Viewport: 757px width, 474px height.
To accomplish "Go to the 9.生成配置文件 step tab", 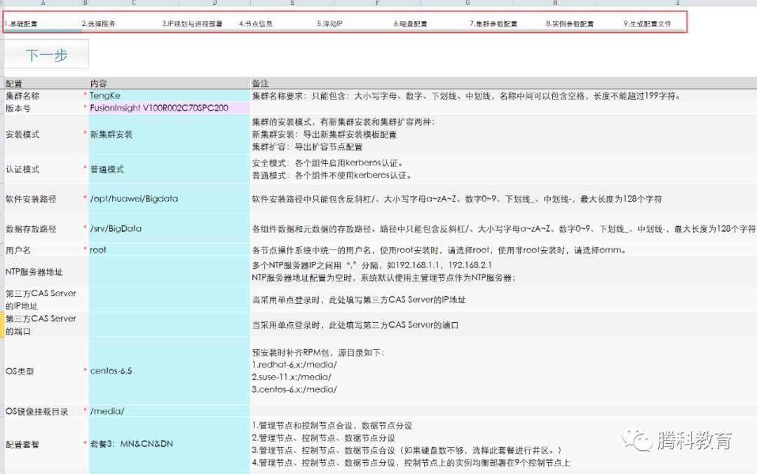I will tap(648, 24).
